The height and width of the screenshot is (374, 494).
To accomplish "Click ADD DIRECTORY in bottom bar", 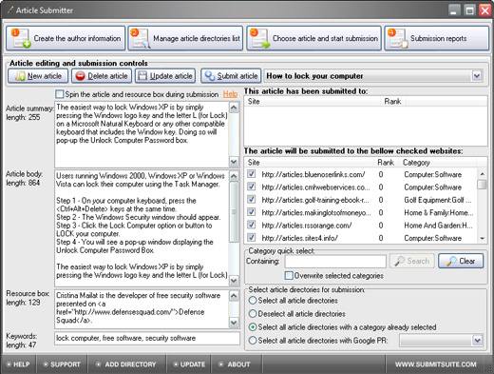I will pyautogui.click(x=126, y=364).
